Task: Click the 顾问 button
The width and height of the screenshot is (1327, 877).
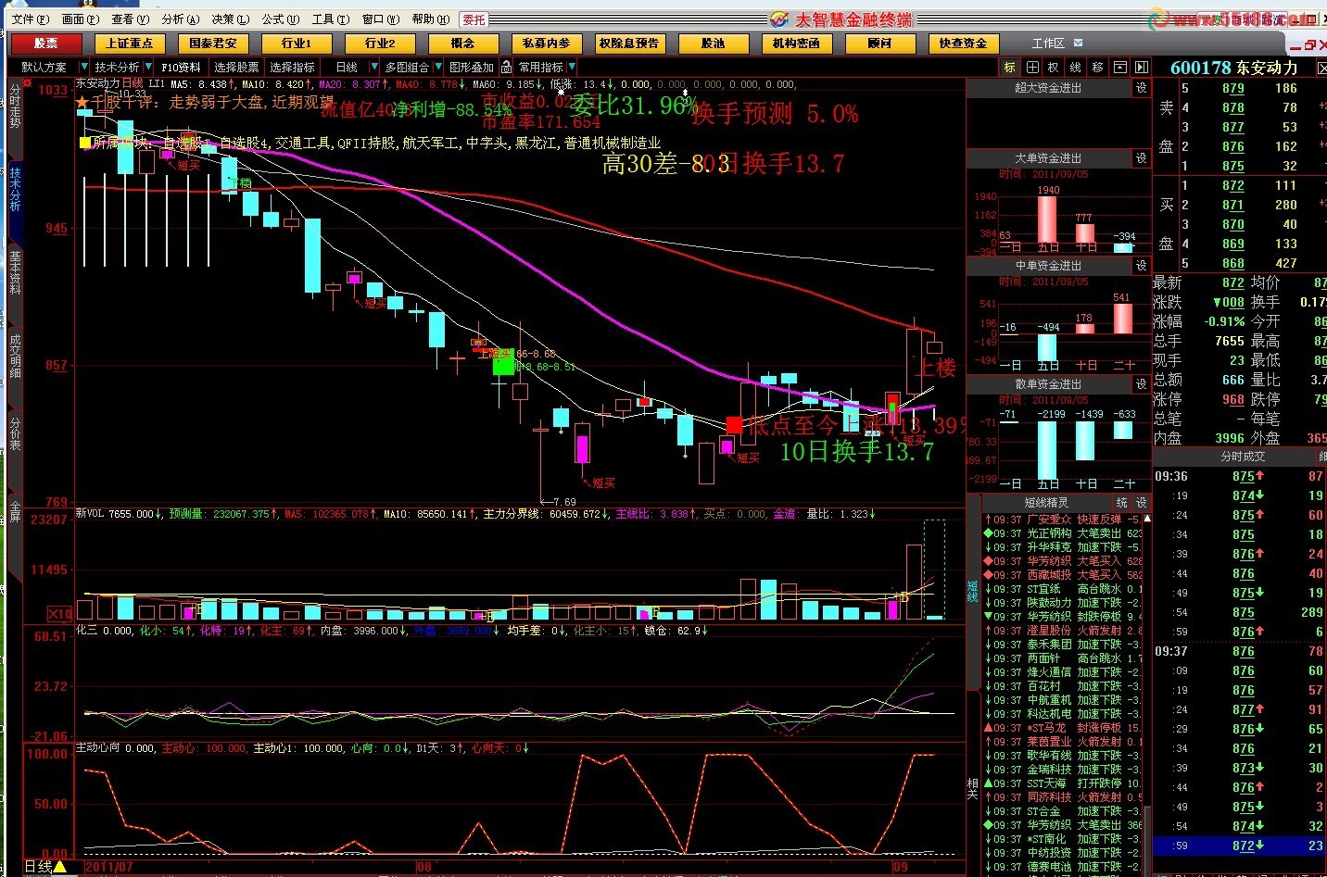Action: [x=879, y=44]
